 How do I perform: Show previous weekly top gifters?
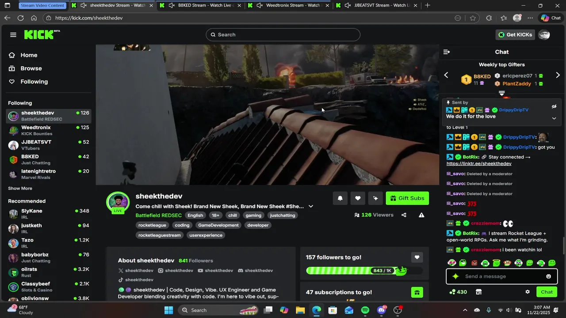tap(446, 75)
